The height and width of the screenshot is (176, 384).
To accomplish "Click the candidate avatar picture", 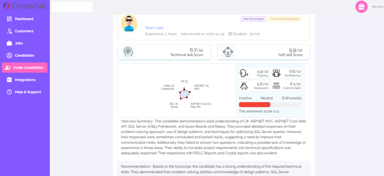I will pyautogui.click(x=129, y=24).
